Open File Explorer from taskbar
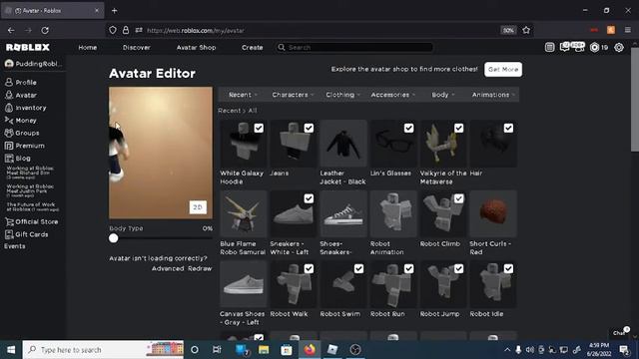This screenshot has width=639, height=359. [264, 350]
